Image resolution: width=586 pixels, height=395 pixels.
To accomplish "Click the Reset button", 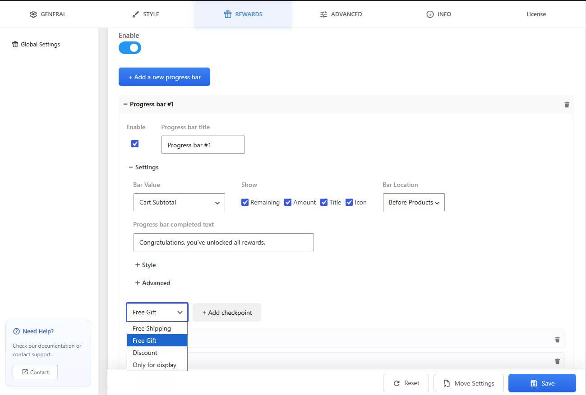I will click(x=406, y=383).
